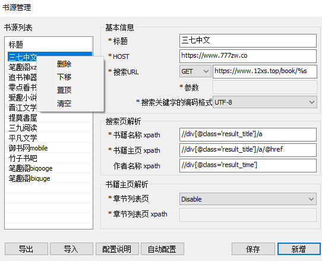Select 追书神器 in the source list
Image resolution: width=322 pixels, height=261 pixels.
point(22,77)
